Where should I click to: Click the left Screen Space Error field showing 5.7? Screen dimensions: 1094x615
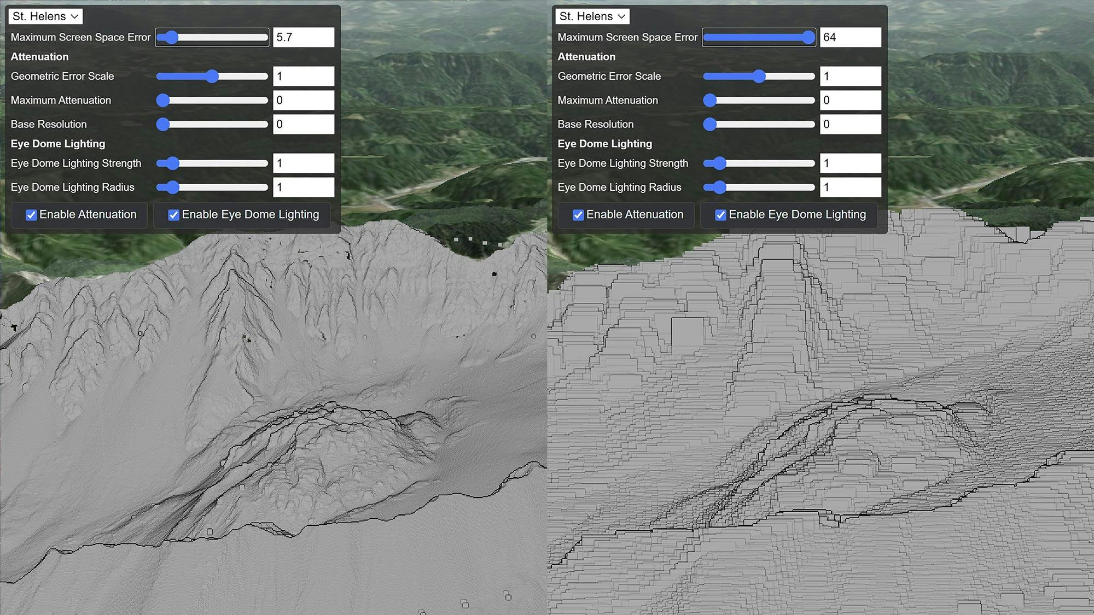[x=304, y=37]
